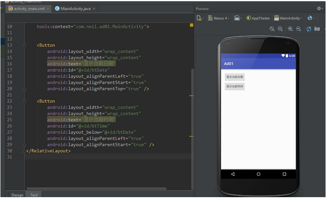The image size is (328, 200).
Task: Open the Preview panel gear settings
Action: (320, 9)
